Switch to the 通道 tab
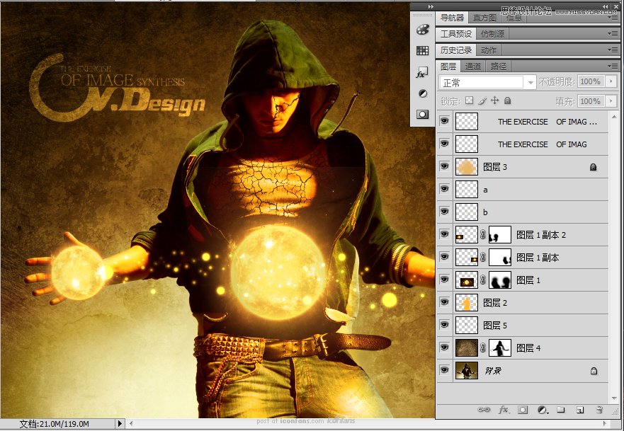Screen dimensions: 624x431 pyautogui.click(x=472, y=67)
